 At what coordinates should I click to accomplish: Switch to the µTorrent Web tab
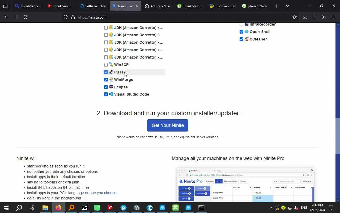click(x=255, y=6)
